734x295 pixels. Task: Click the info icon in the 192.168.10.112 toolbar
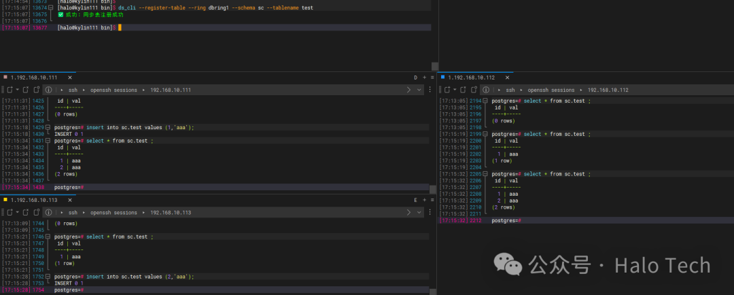(486, 90)
